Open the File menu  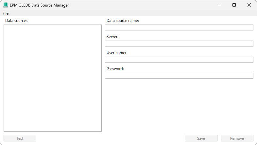[6, 13]
